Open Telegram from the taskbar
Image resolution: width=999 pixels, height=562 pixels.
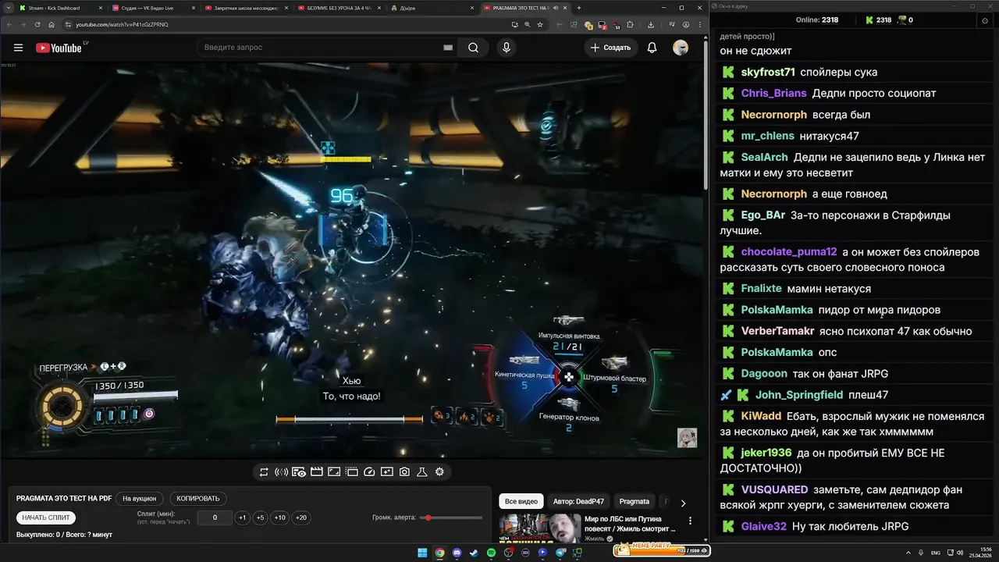(x=560, y=553)
